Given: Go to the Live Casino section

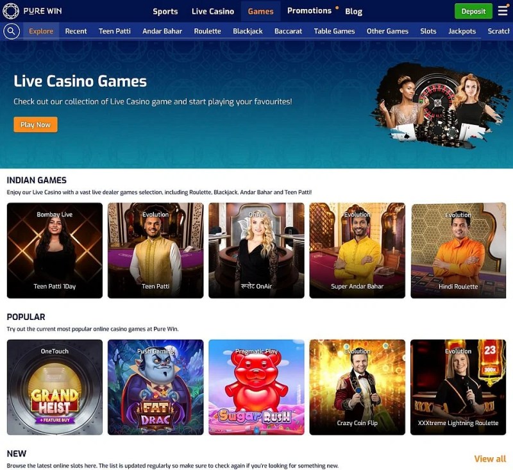Looking at the screenshot, I should 213,11.
